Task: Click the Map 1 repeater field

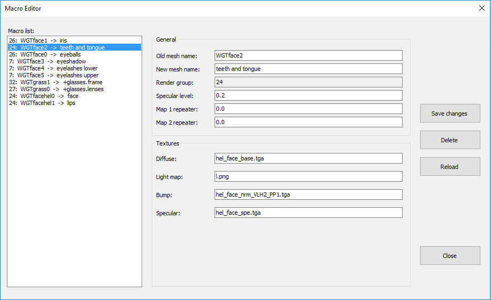Action: coord(308,109)
